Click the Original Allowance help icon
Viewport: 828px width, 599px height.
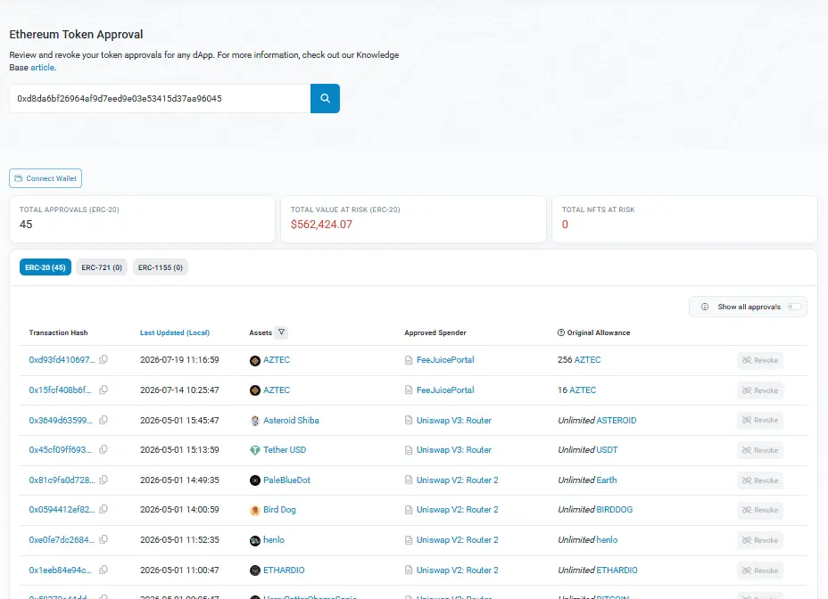coord(561,332)
